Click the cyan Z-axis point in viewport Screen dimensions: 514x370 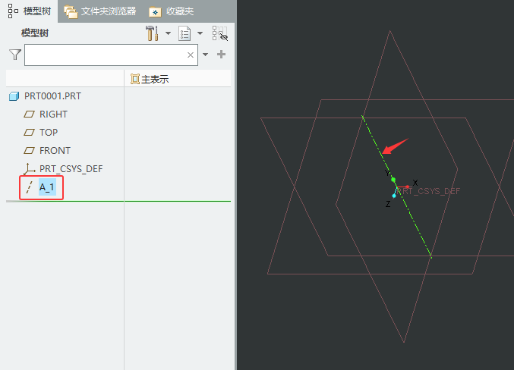coord(394,196)
